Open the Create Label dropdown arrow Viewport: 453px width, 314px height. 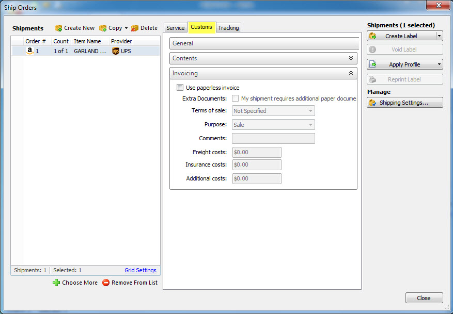click(439, 36)
